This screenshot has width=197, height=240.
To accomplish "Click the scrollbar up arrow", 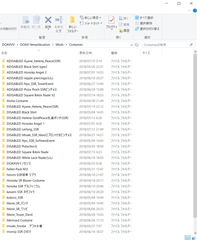I will point(195,52).
